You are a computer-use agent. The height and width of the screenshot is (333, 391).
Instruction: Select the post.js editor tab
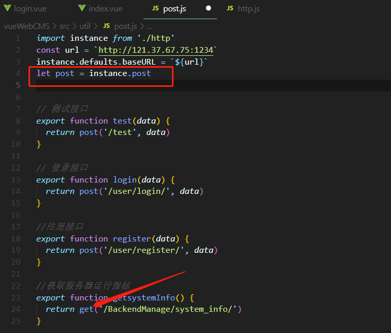pyautogui.click(x=175, y=9)
